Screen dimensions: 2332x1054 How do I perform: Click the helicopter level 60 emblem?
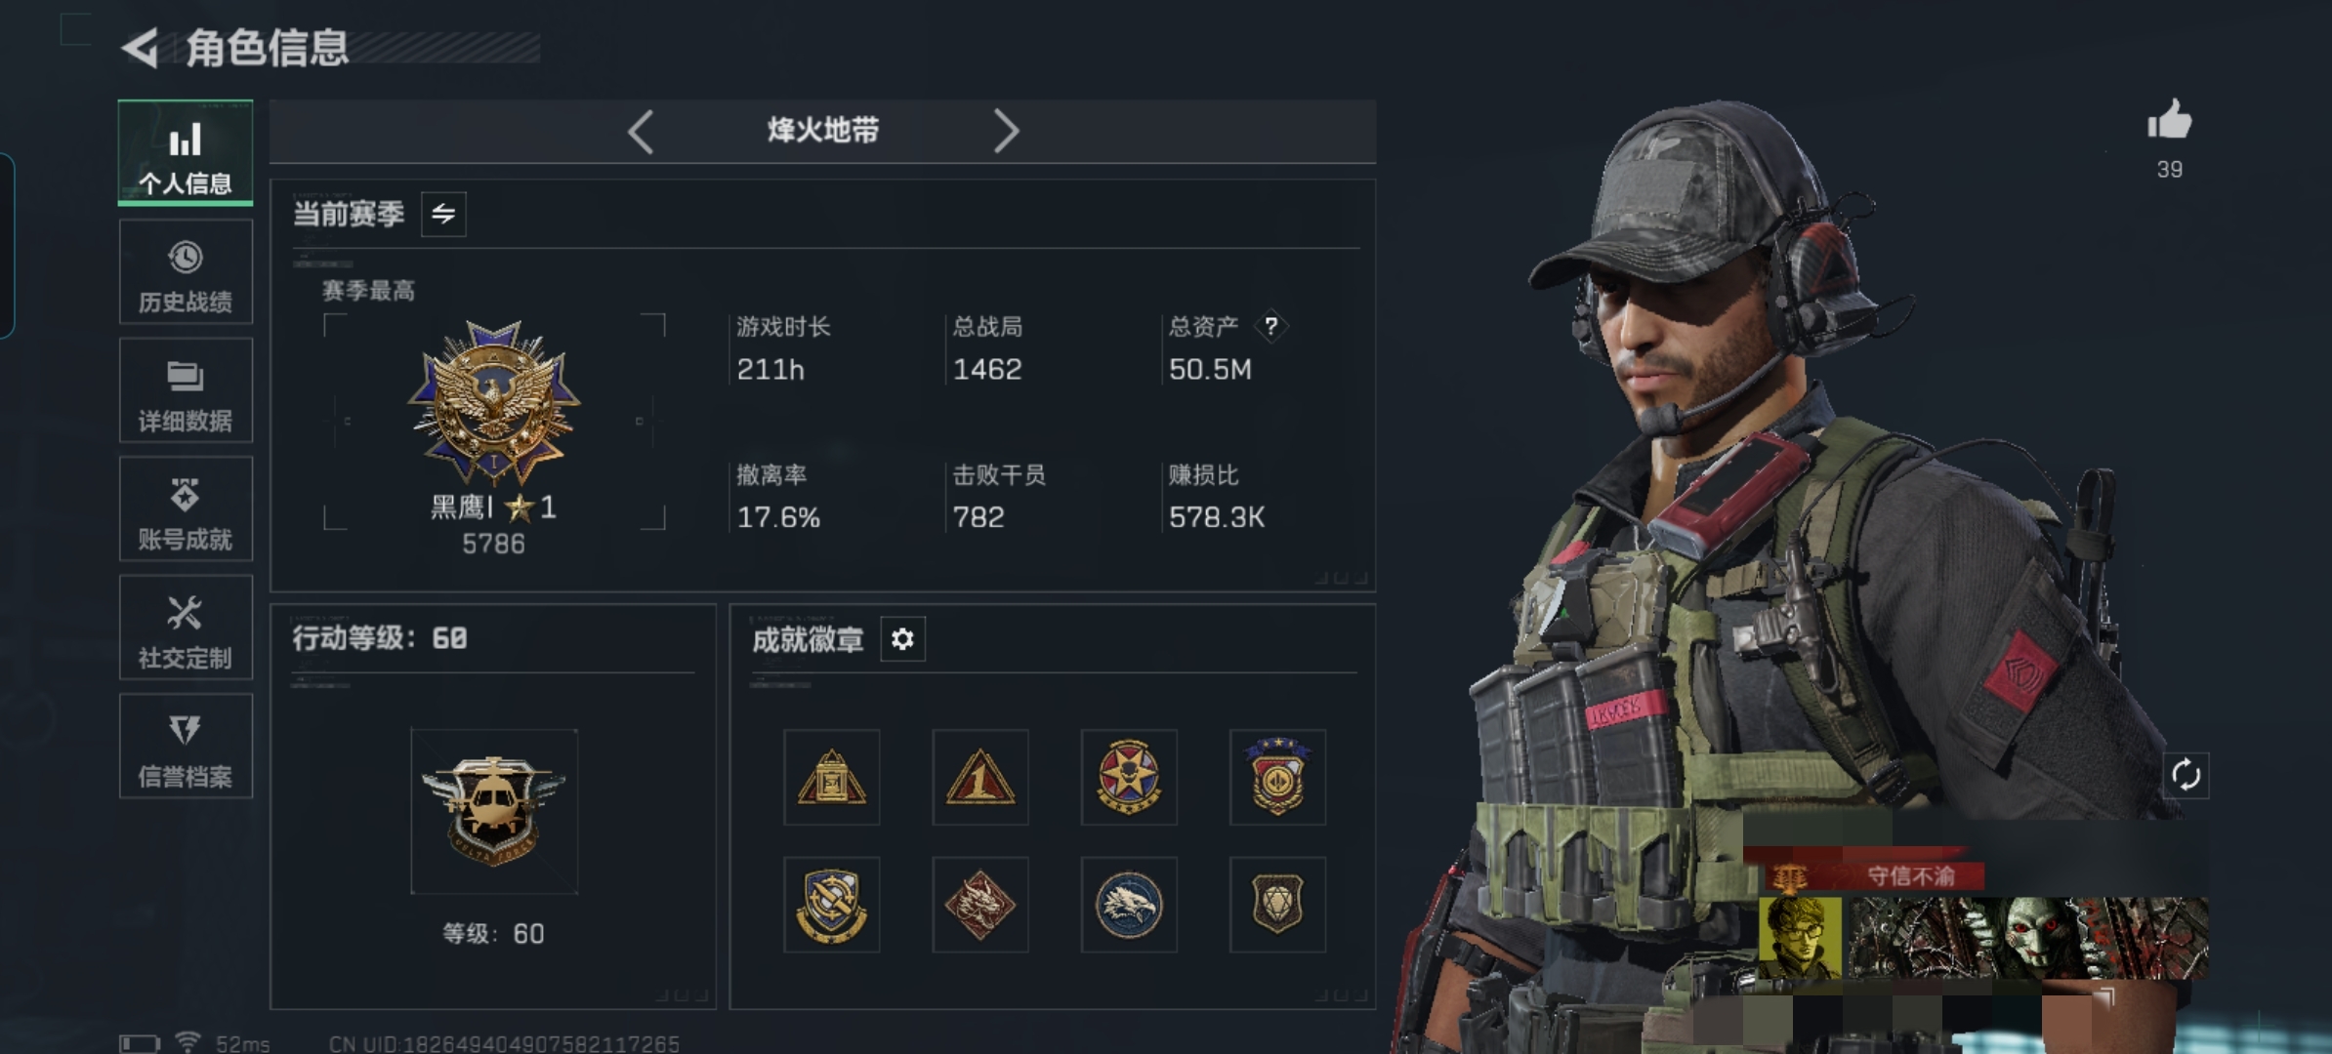pos(494,811)
